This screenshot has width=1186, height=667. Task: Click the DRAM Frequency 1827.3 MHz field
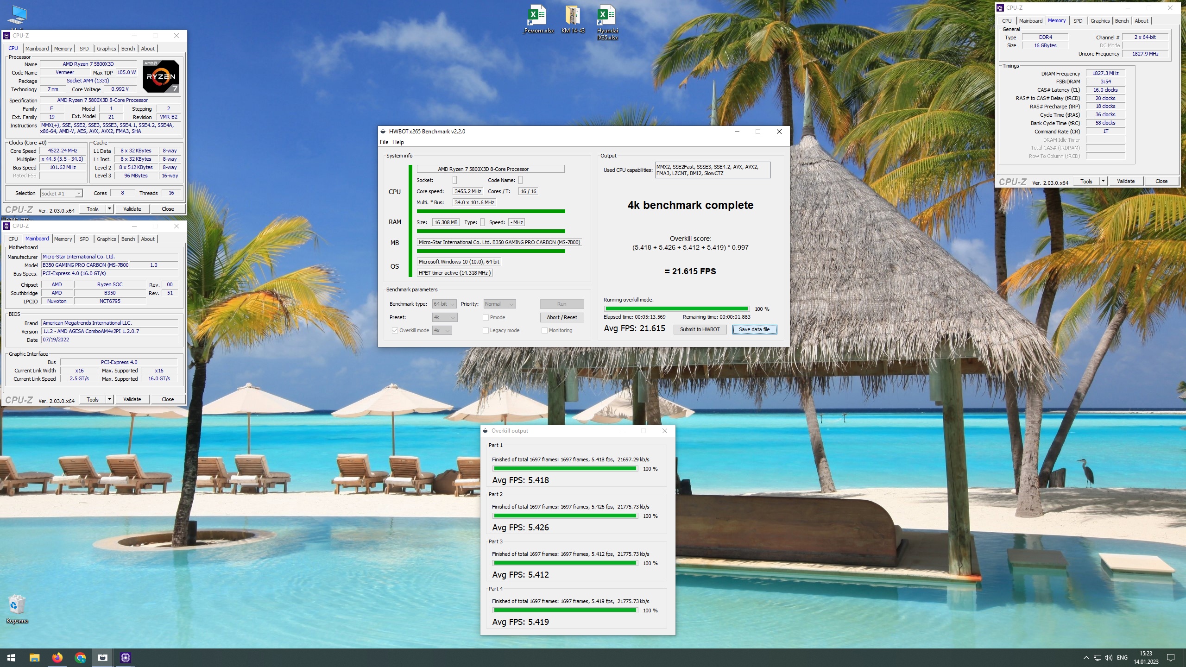tap(1105, 73)
